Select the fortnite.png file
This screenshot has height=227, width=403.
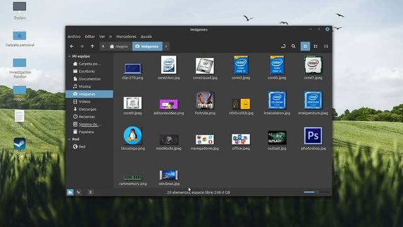205,103
